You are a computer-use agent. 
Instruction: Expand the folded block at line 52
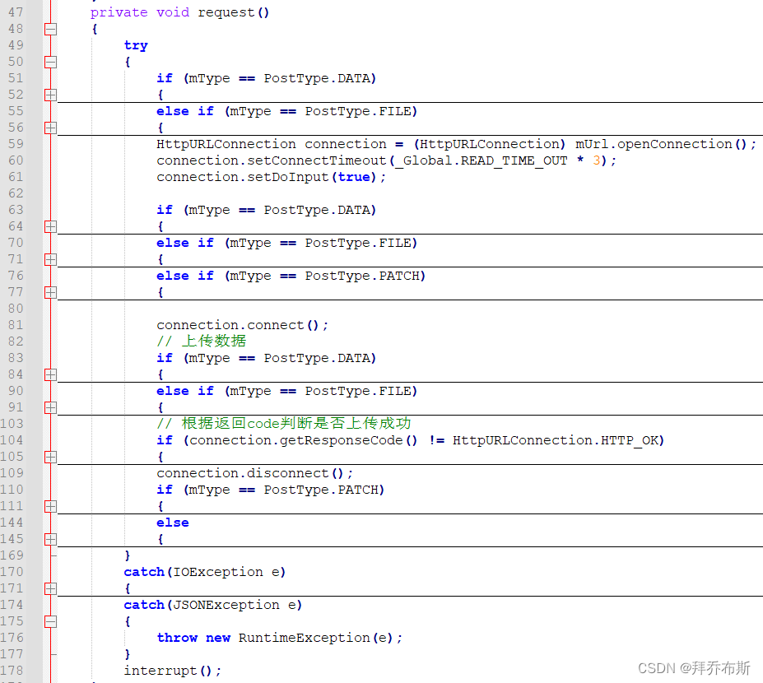[50, 95]
